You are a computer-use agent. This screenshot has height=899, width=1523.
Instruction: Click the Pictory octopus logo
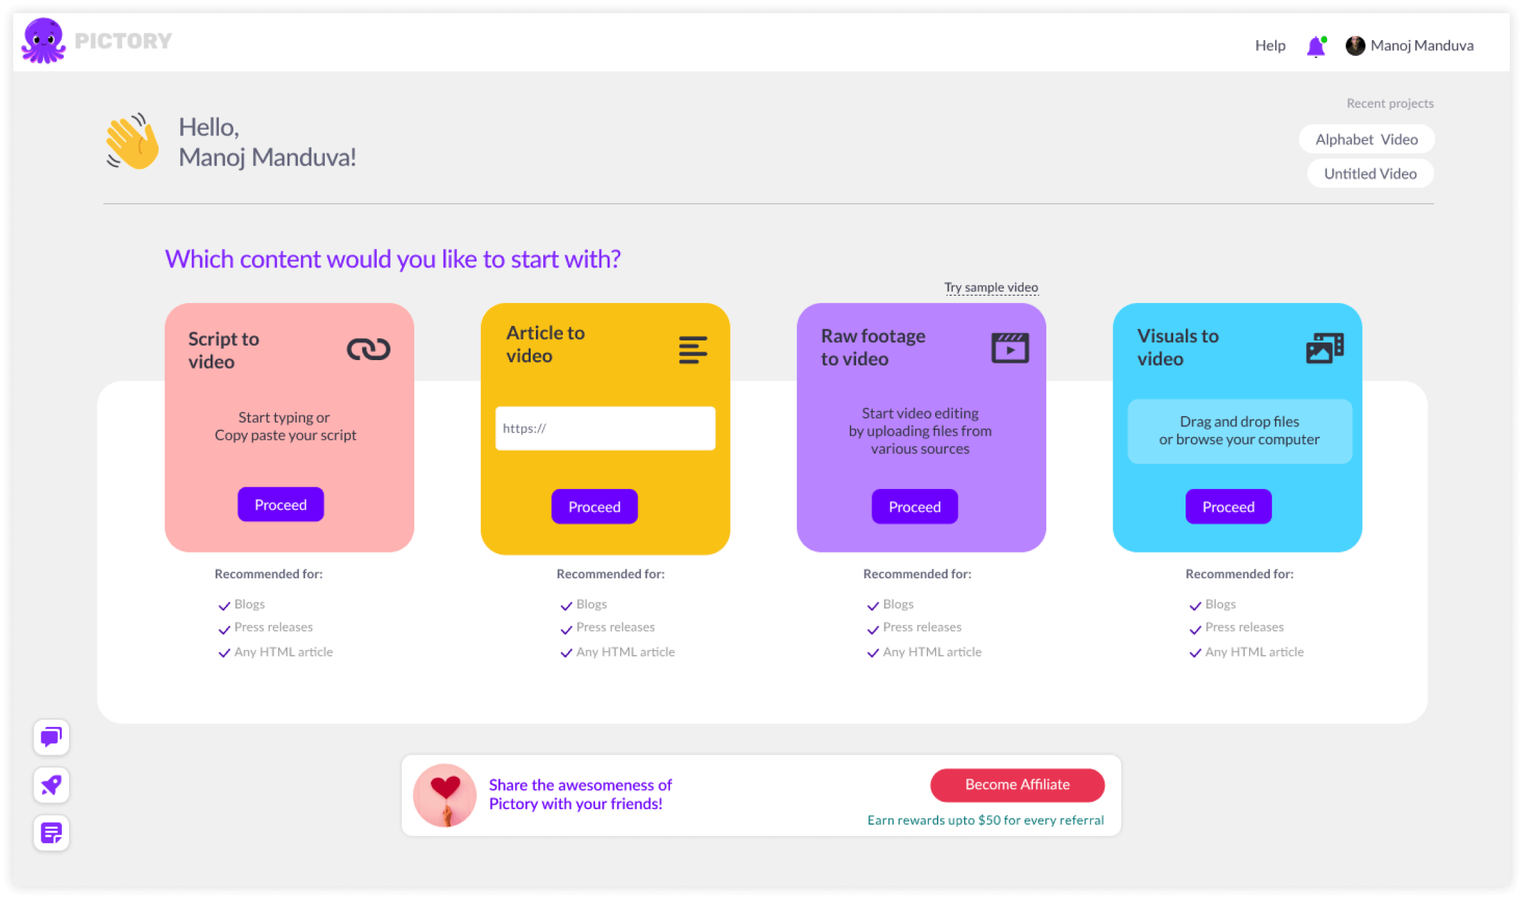pos(43,41)
